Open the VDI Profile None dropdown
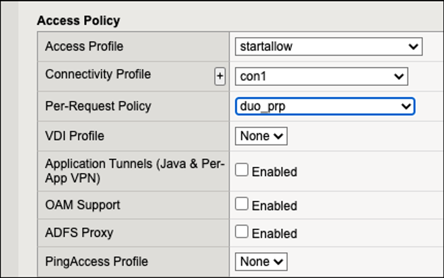Viewport: 444px width, 278px height. click(x=261, y=136)
